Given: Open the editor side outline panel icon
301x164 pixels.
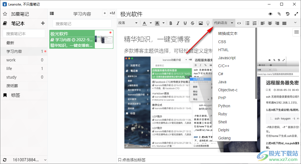Looking at the screenshot, I should coord(296,32).
